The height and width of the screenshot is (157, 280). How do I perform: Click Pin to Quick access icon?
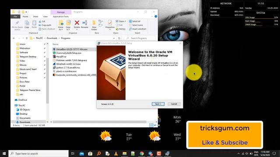point(17,23)
